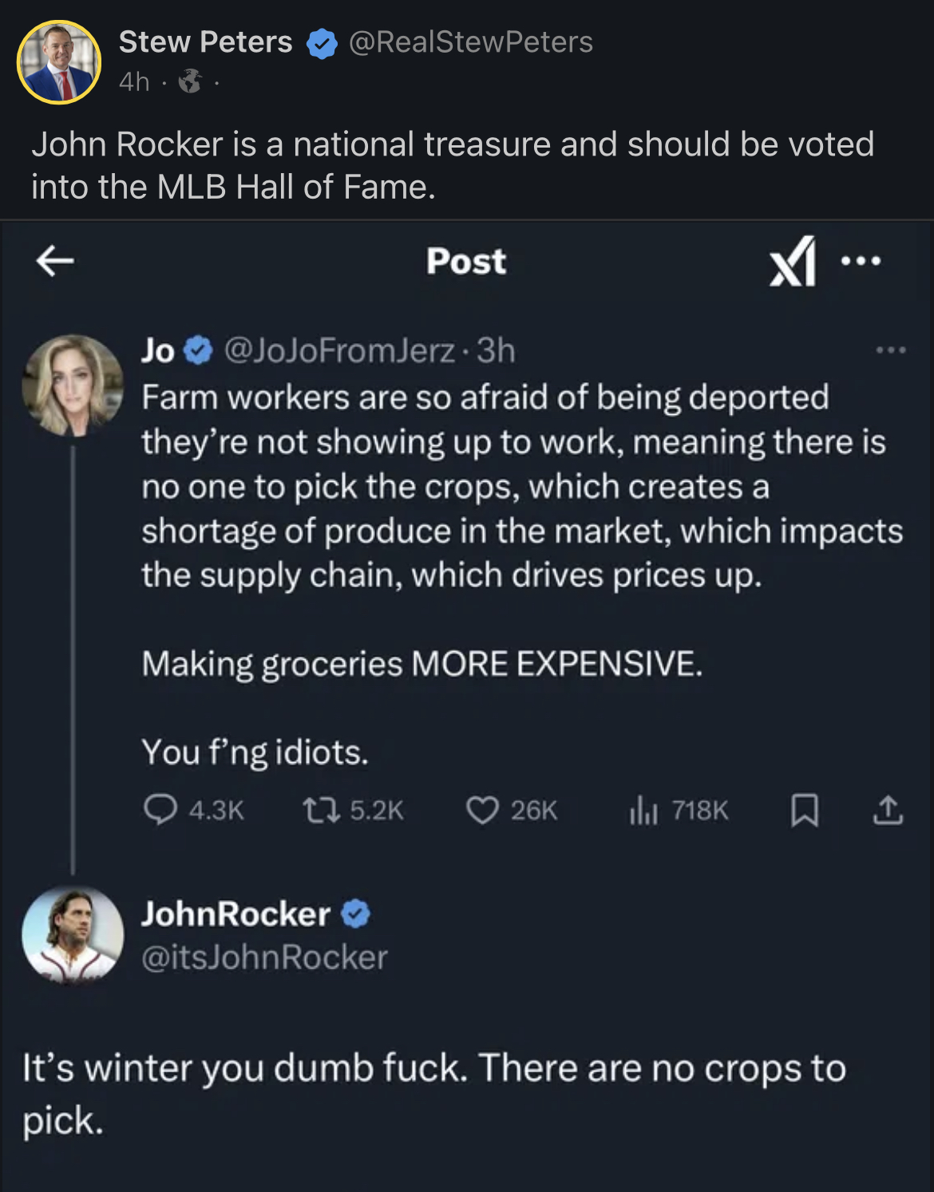
Task: Like Jo's tweet with the heart icon
Action: [482, 811]
